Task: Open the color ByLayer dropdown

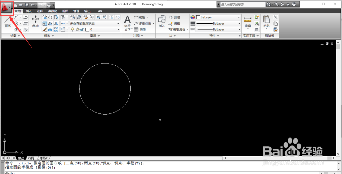Action: pyautogui.click(x=218, y=17)
